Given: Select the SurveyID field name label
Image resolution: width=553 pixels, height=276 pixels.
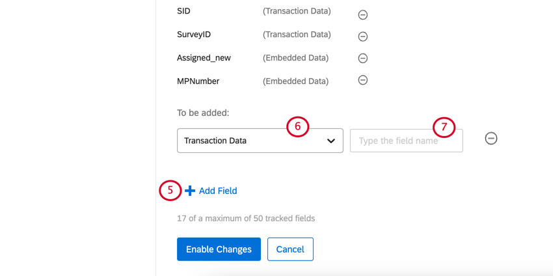Looking at the screenshot, I should pos(194,34).
